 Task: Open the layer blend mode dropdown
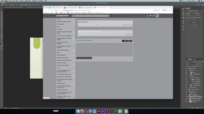191,64
